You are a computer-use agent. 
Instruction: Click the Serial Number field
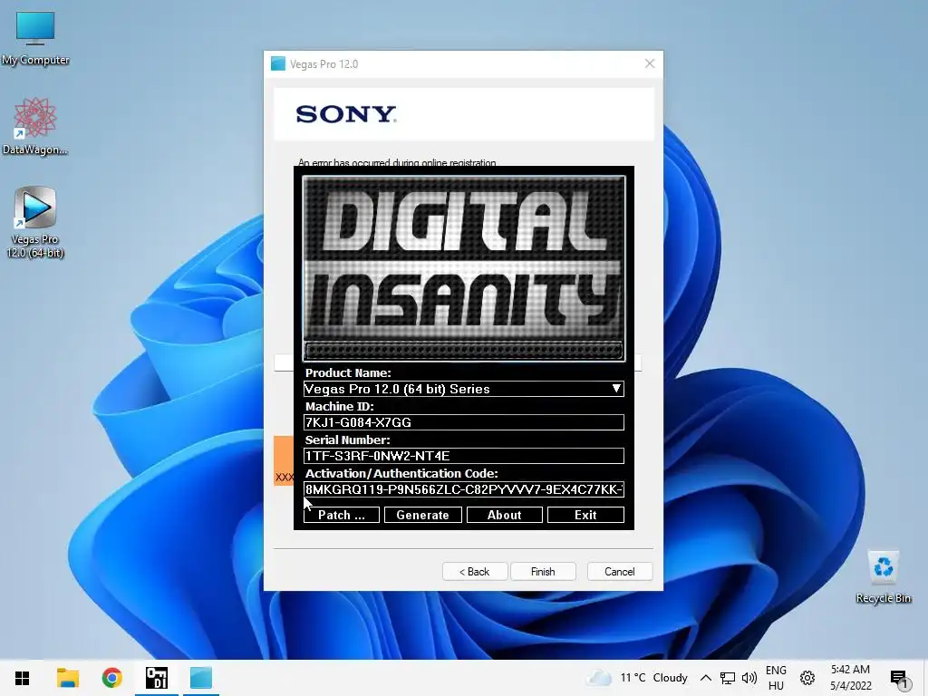[x=463, y=456]
